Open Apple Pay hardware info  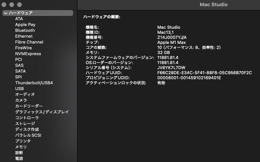point(25,24)
